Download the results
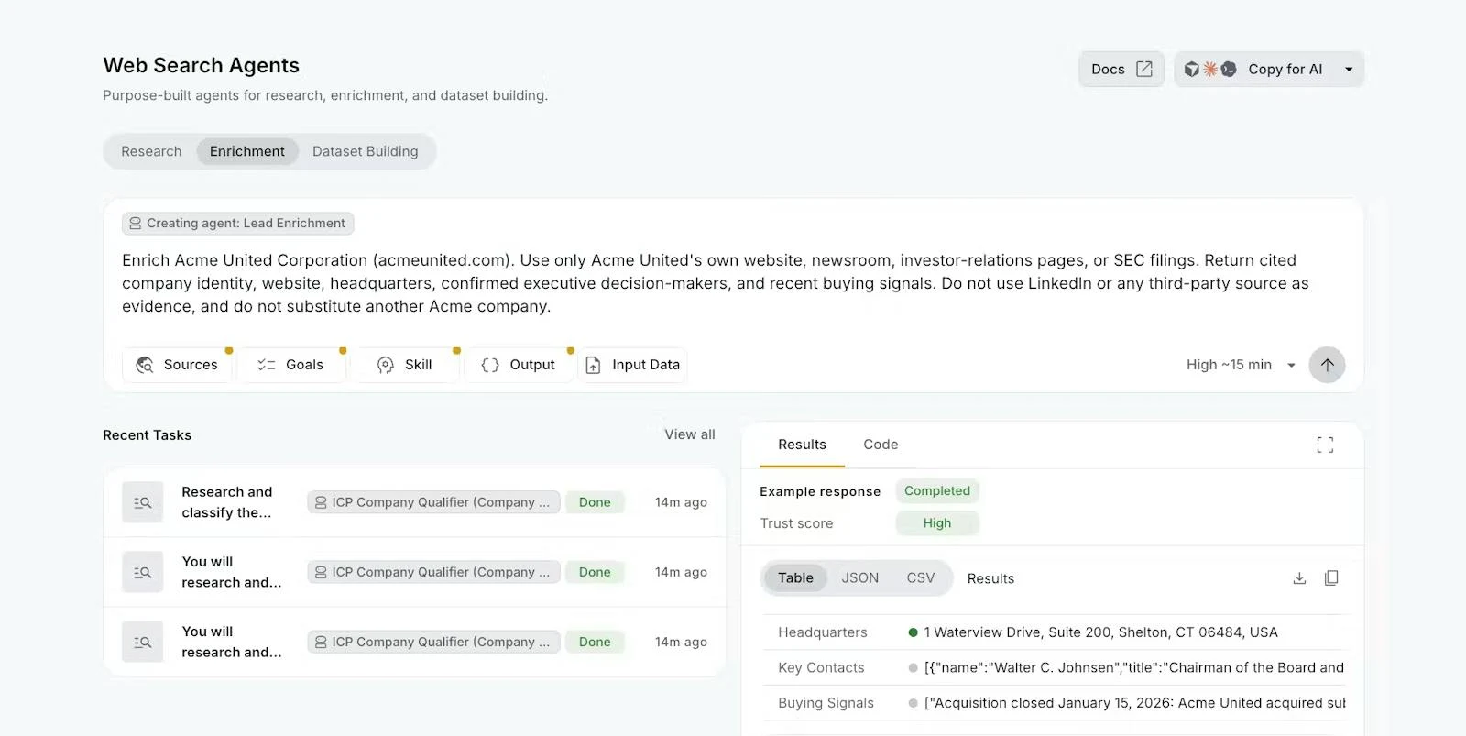 pos(1299,578)
